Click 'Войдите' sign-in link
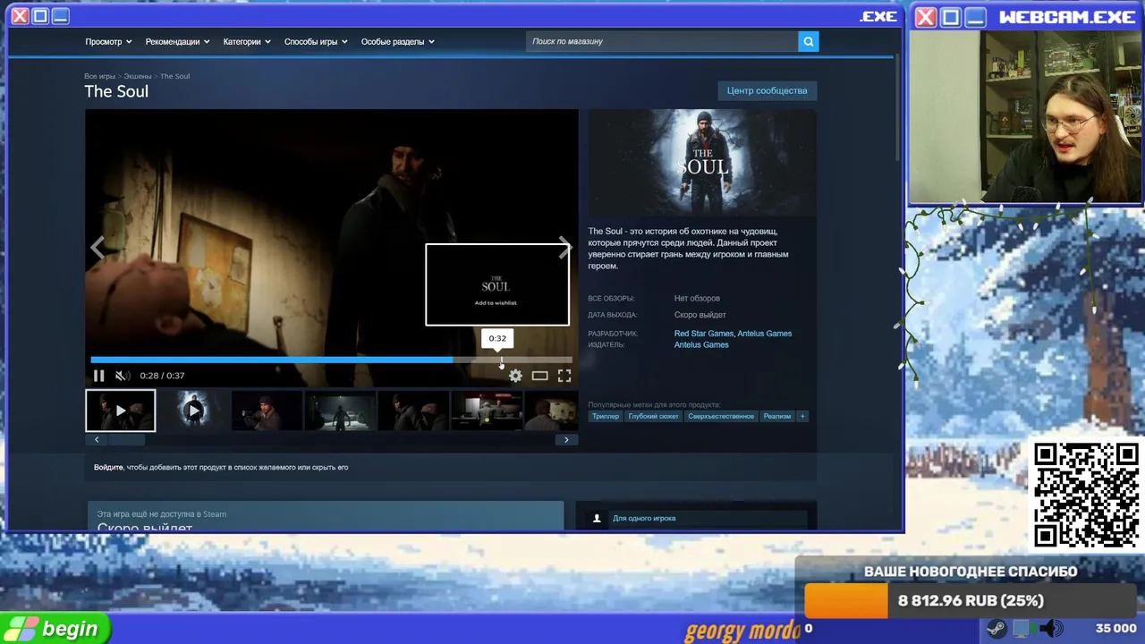Image resolution: width=1145 pixels, height=644 pixels. [x=108, y=467]
